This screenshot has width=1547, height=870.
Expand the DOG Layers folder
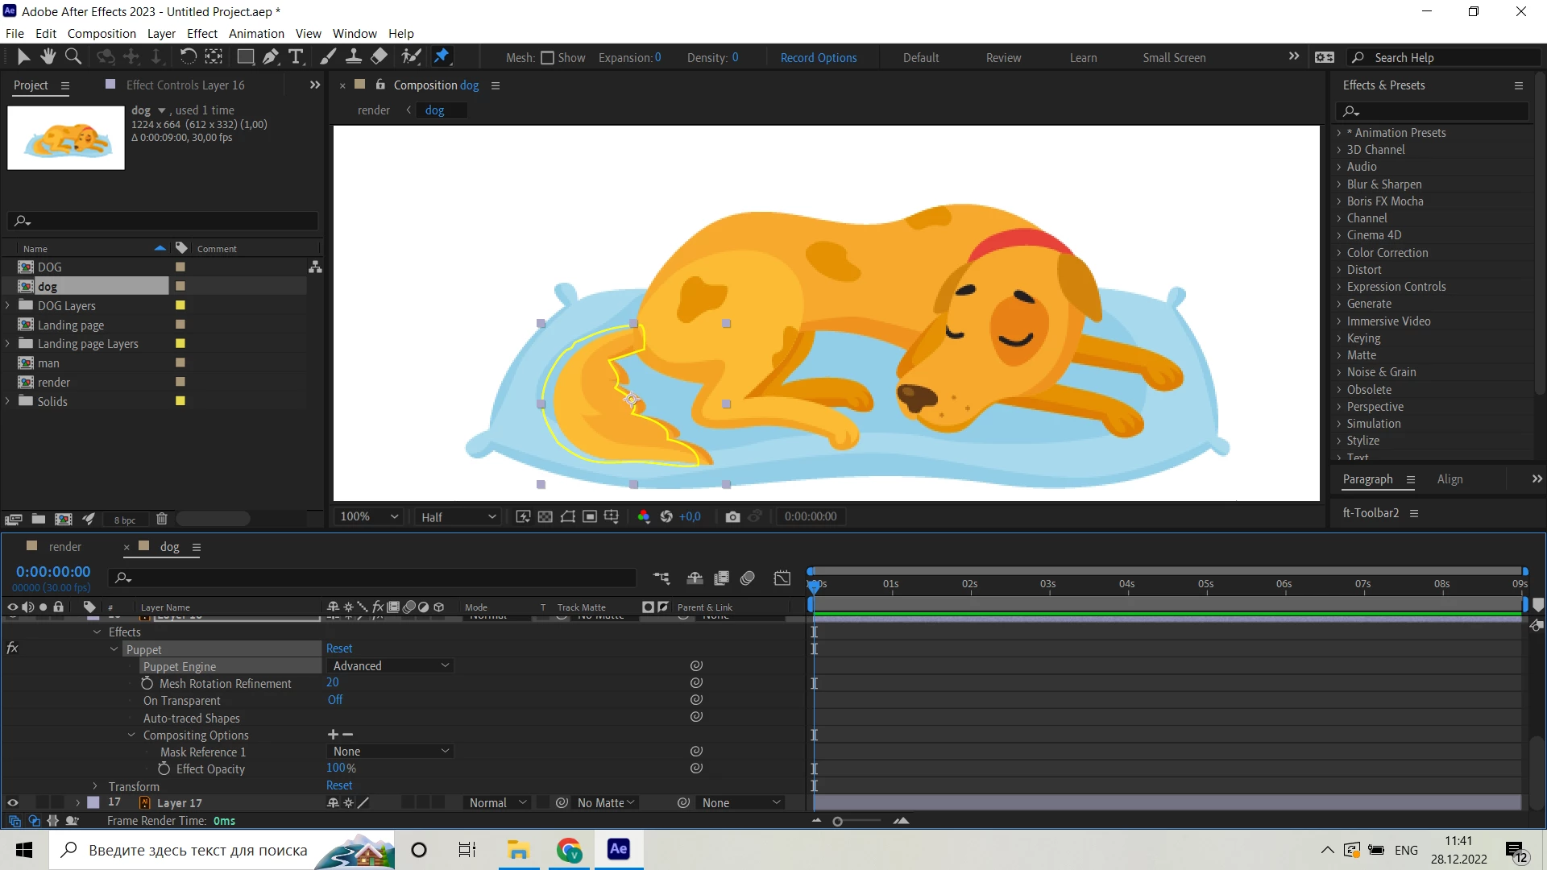[x=8, y=306]
